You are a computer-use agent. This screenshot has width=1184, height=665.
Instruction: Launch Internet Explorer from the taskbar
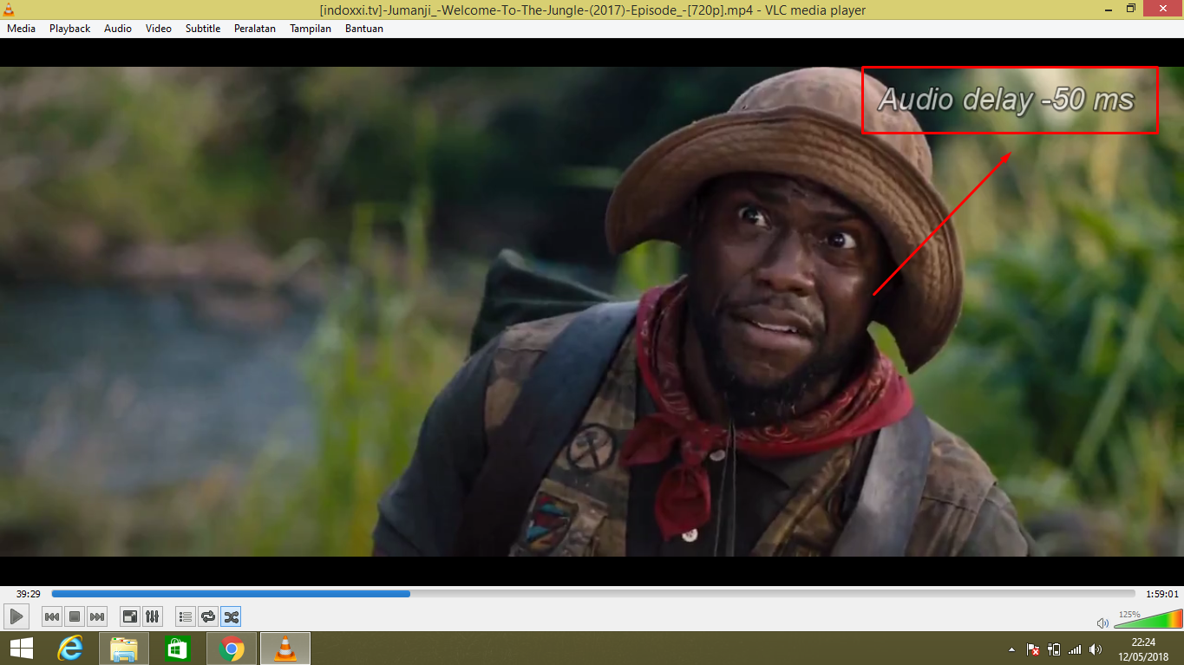click(70, 649)
